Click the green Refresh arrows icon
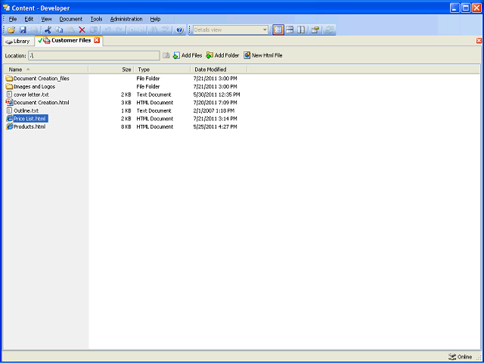 (x=330, y=30)
